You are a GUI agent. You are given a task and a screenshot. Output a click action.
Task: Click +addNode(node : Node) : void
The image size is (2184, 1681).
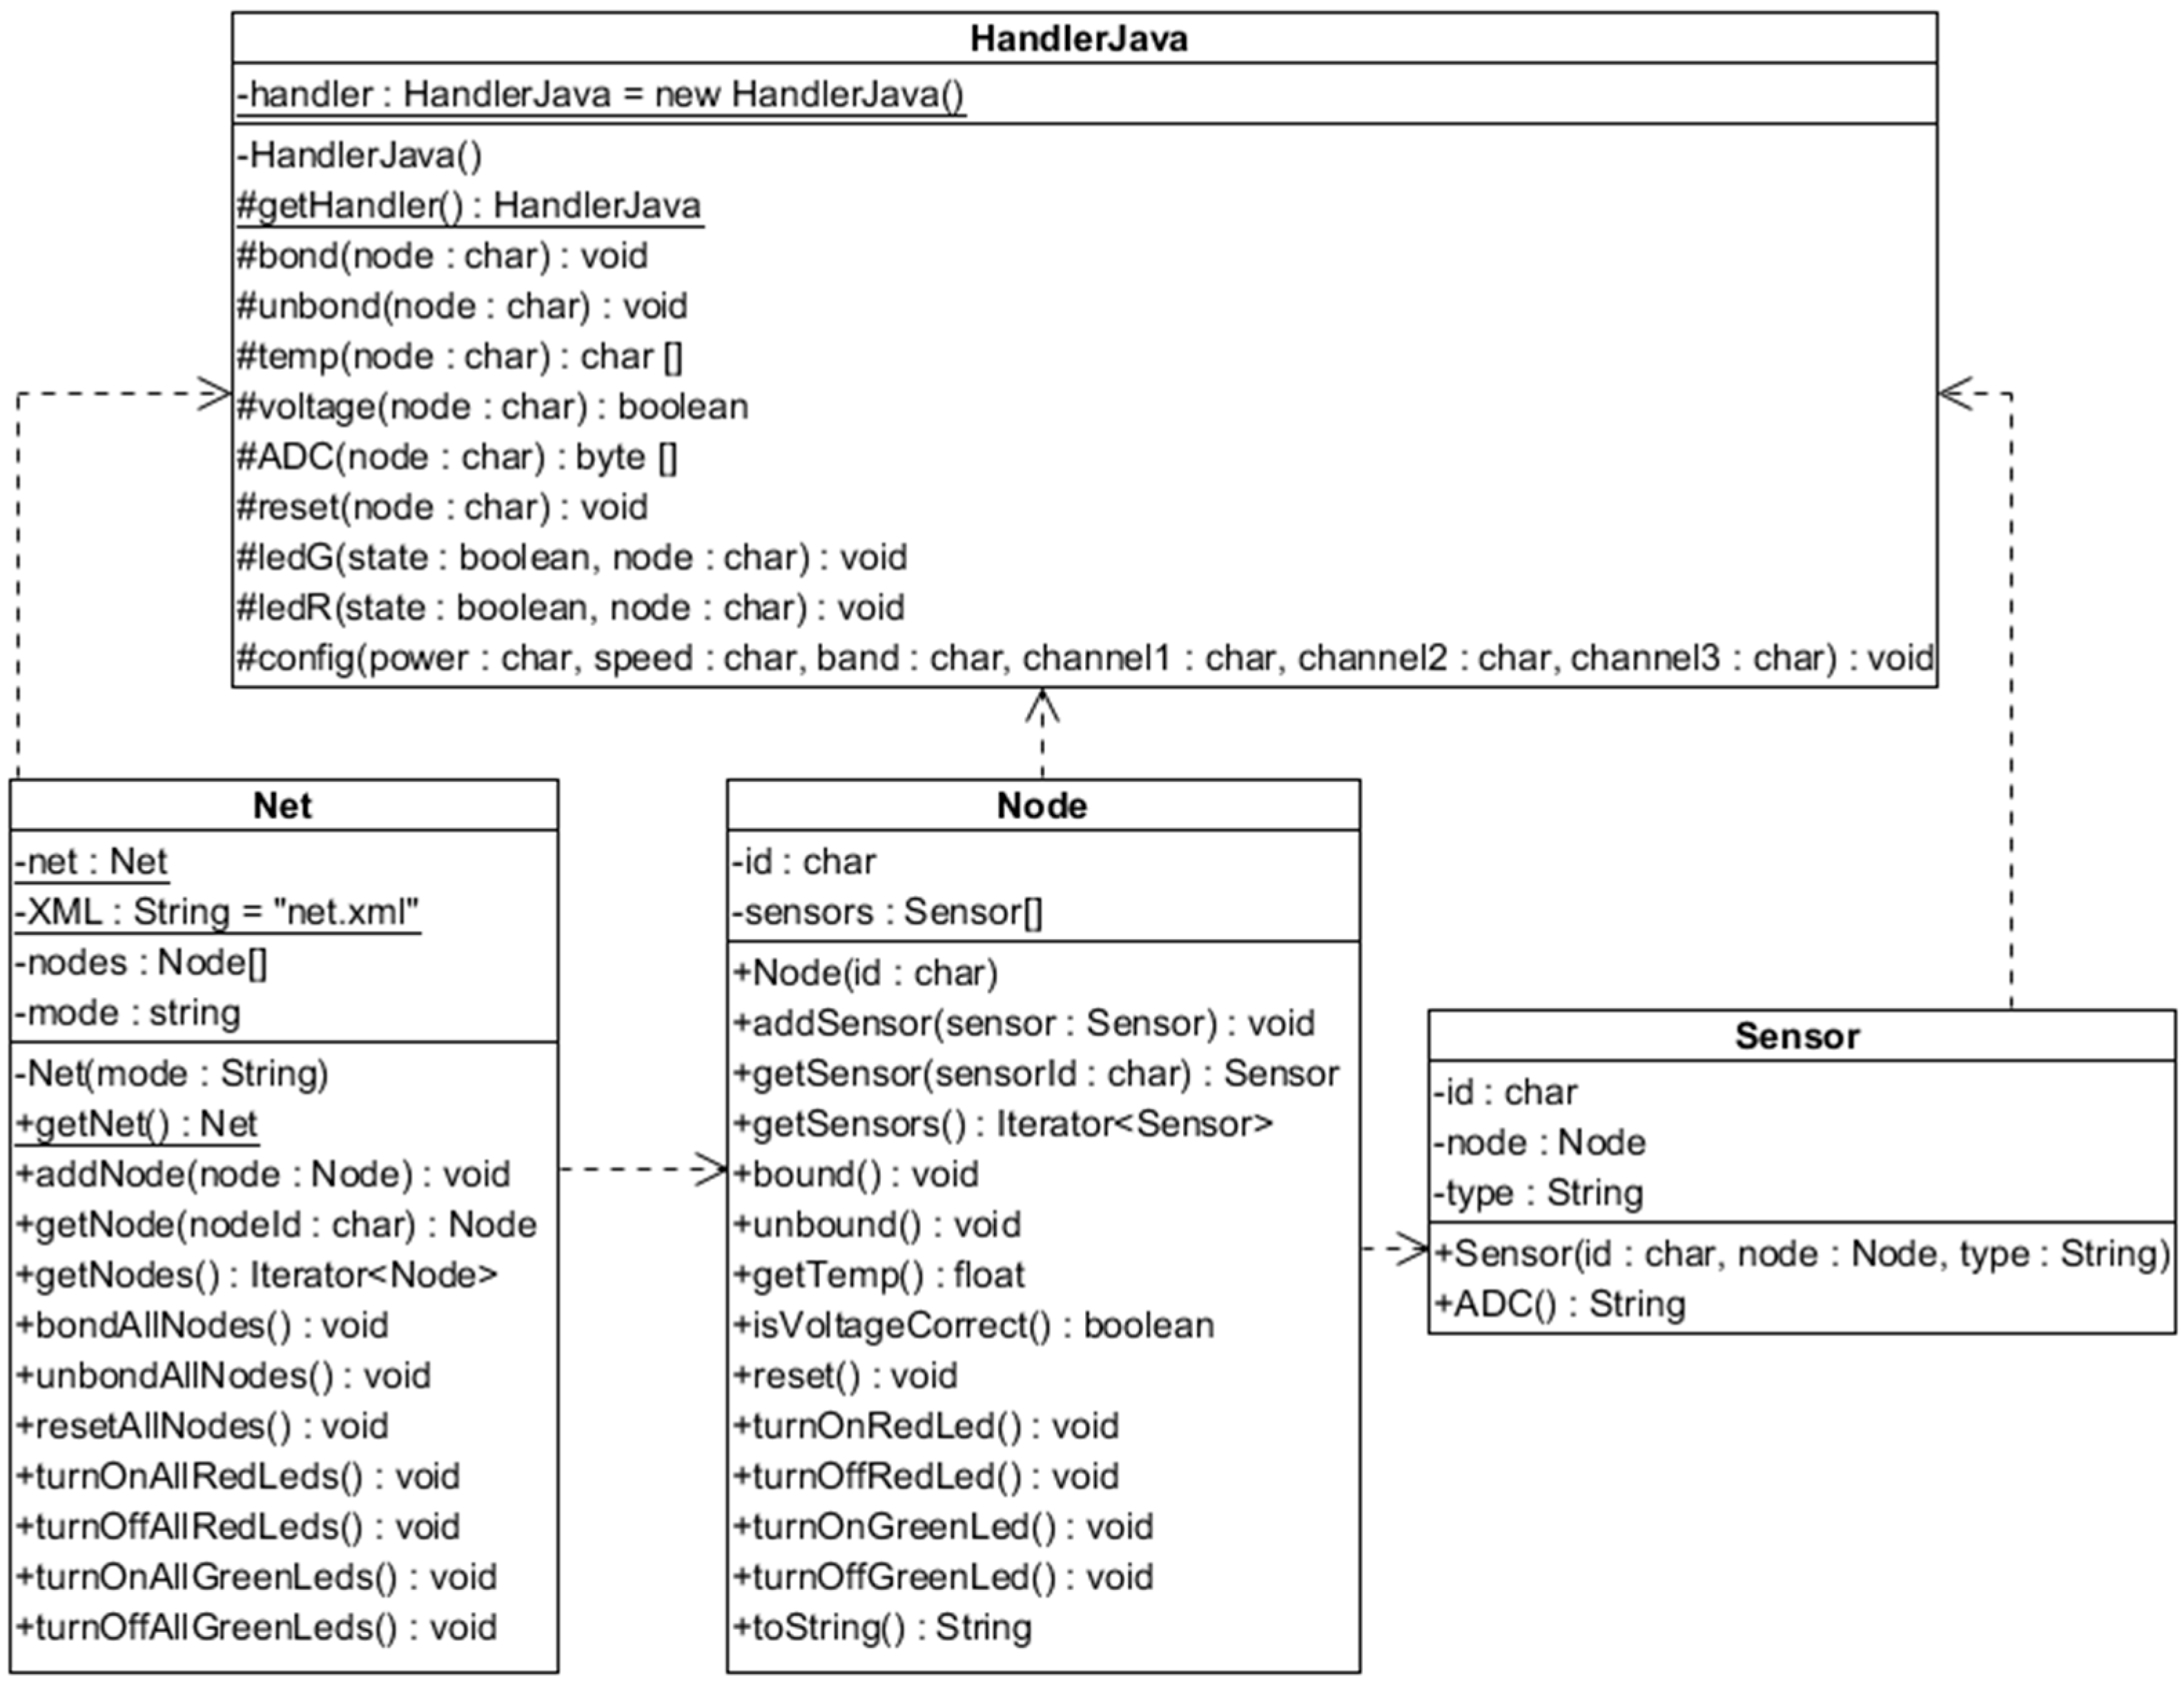(263, 1174)
